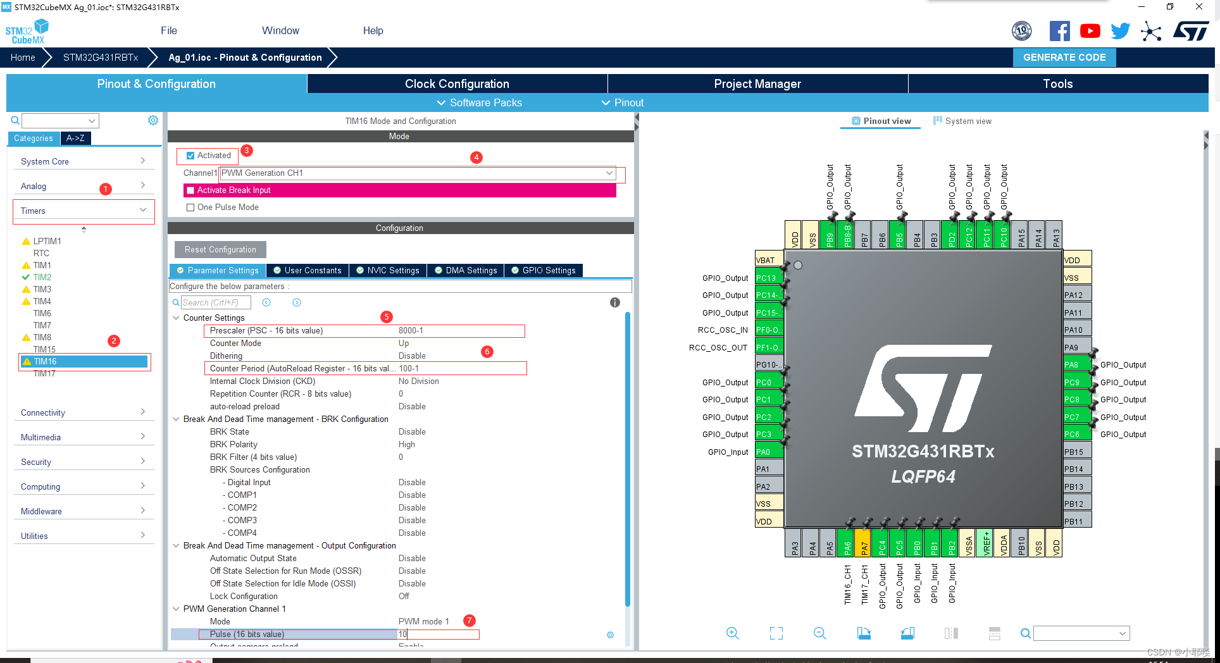
Task: Open the Pinout dropdown menu
Action: tap(623, 102)
